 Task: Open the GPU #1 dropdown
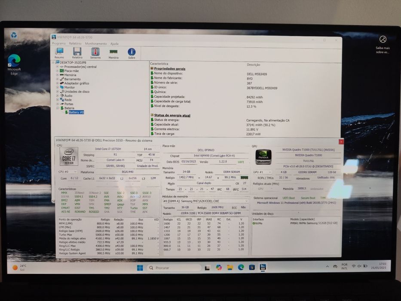pos(262,172)
